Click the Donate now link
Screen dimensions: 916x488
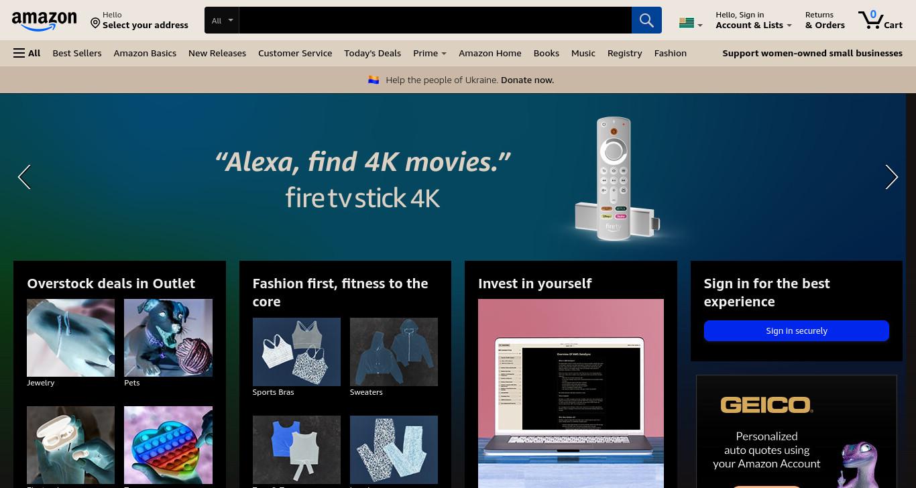(527, 80)
